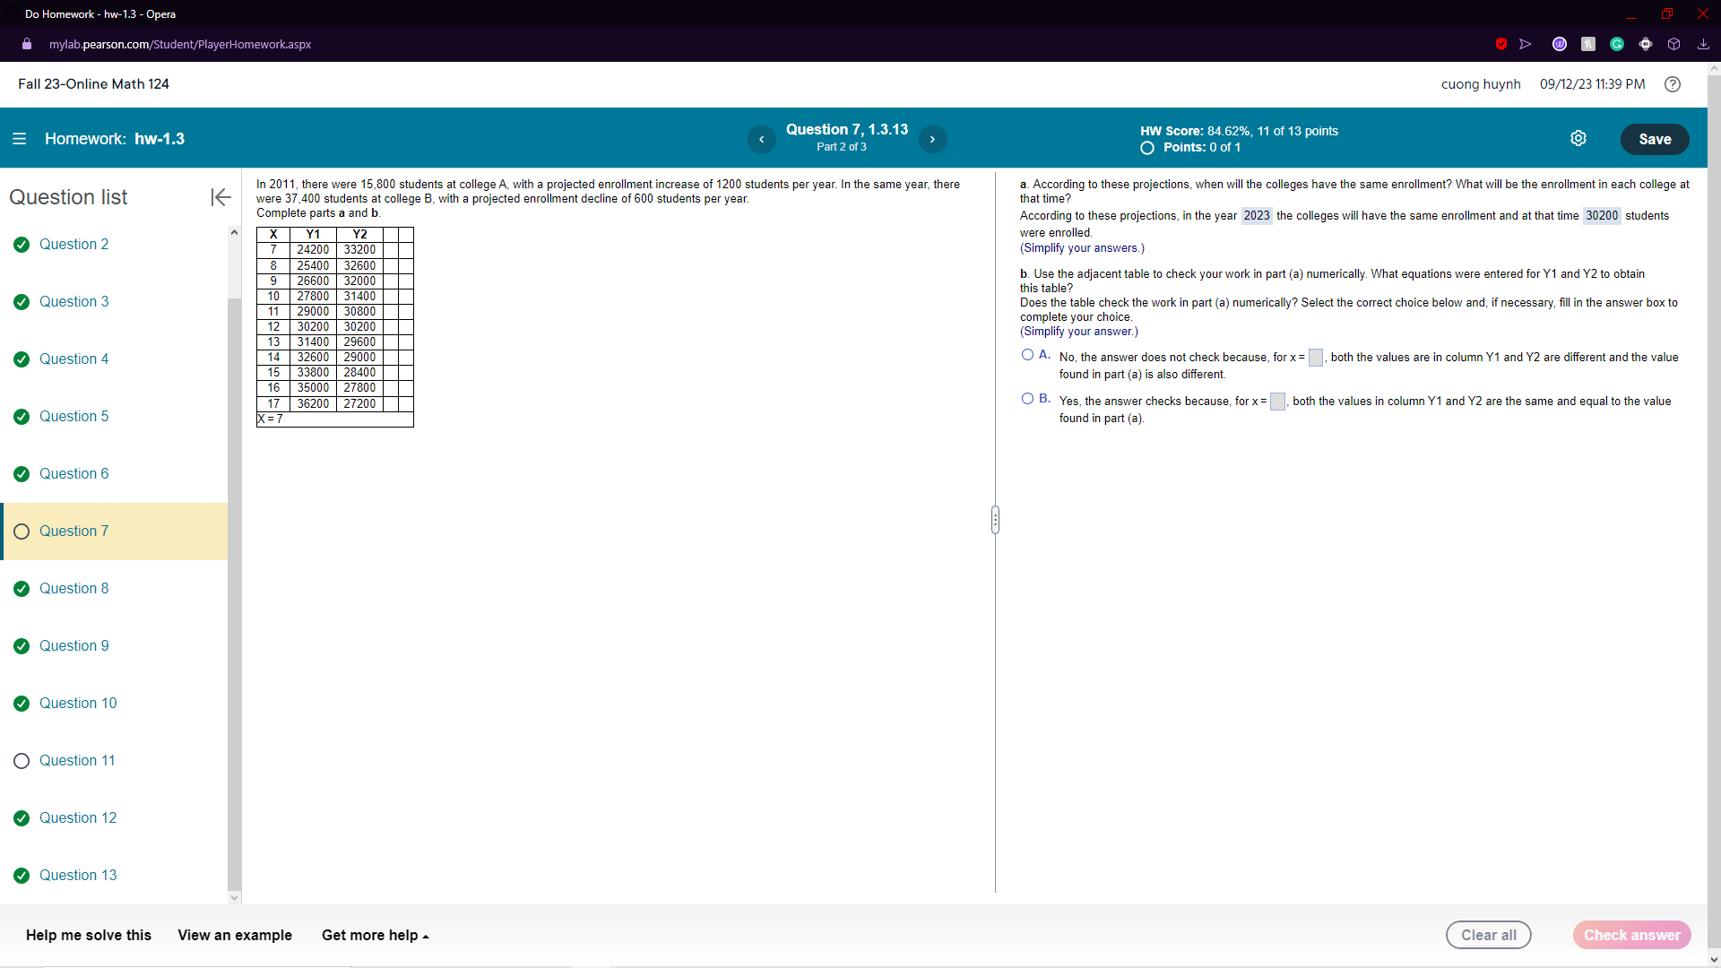Go to the next question with right chevron

933,139
